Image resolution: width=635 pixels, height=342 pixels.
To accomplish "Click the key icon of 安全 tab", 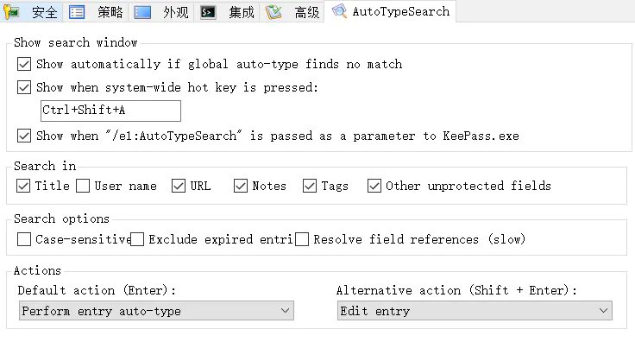I will pos(12,12).
